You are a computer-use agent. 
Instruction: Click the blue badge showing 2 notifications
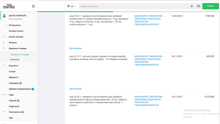33,89
